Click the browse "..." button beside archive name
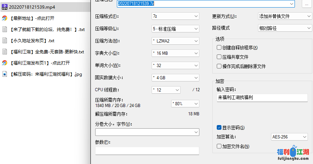Image resolution: width=313 pixels, height=164 pixels. point(306,4)
